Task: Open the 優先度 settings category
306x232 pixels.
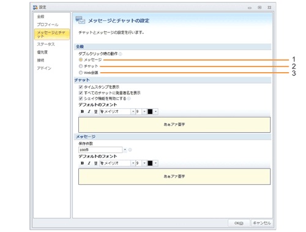Action: tap(42, 53)
